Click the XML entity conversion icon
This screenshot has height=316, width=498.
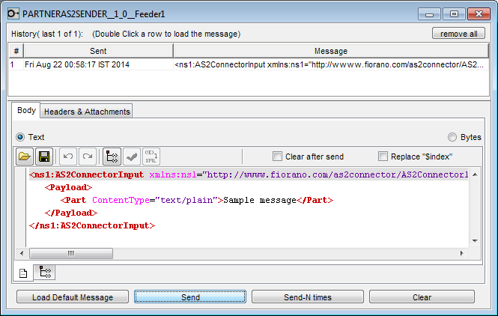151,157
